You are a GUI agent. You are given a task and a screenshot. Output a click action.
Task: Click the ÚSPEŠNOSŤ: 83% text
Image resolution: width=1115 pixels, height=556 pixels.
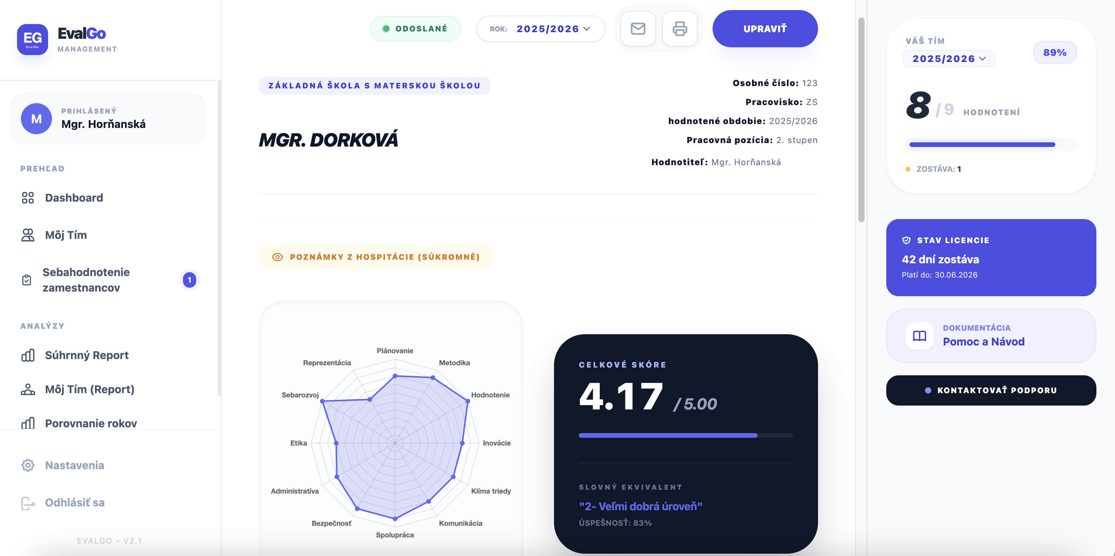coord(615,523)
